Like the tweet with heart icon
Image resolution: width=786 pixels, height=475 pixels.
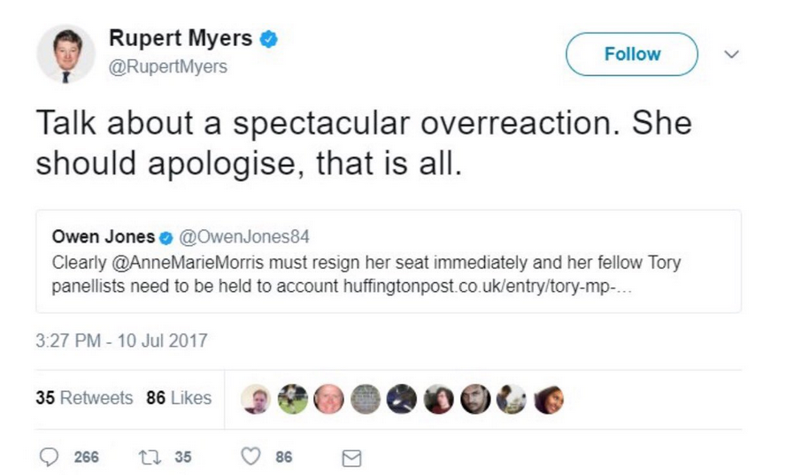[x=251, y=457]
